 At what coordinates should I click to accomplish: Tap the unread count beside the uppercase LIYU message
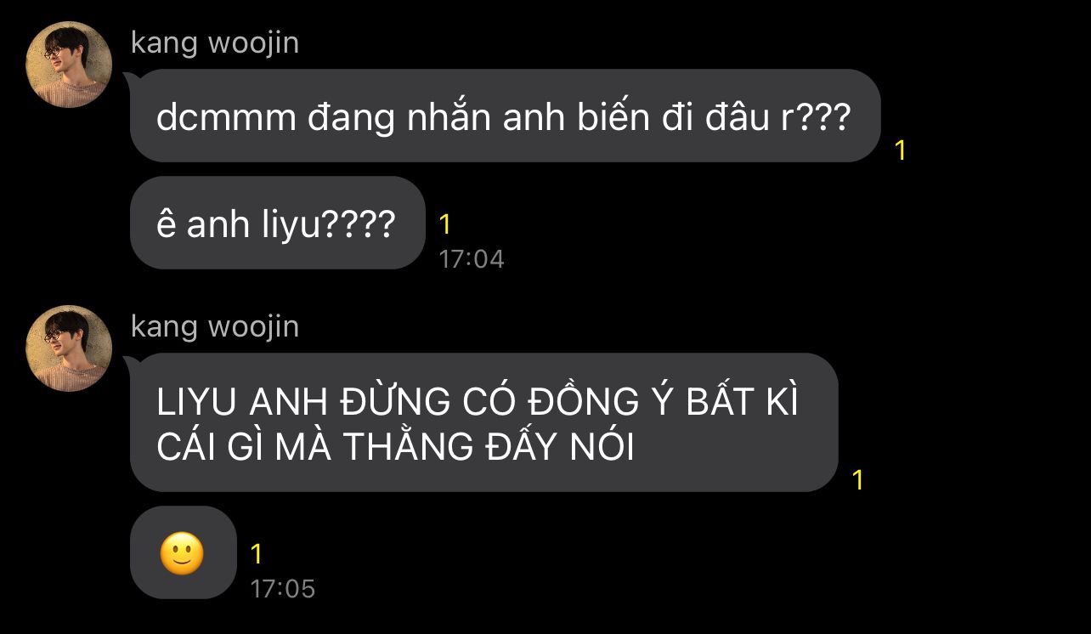click(858, 480)
